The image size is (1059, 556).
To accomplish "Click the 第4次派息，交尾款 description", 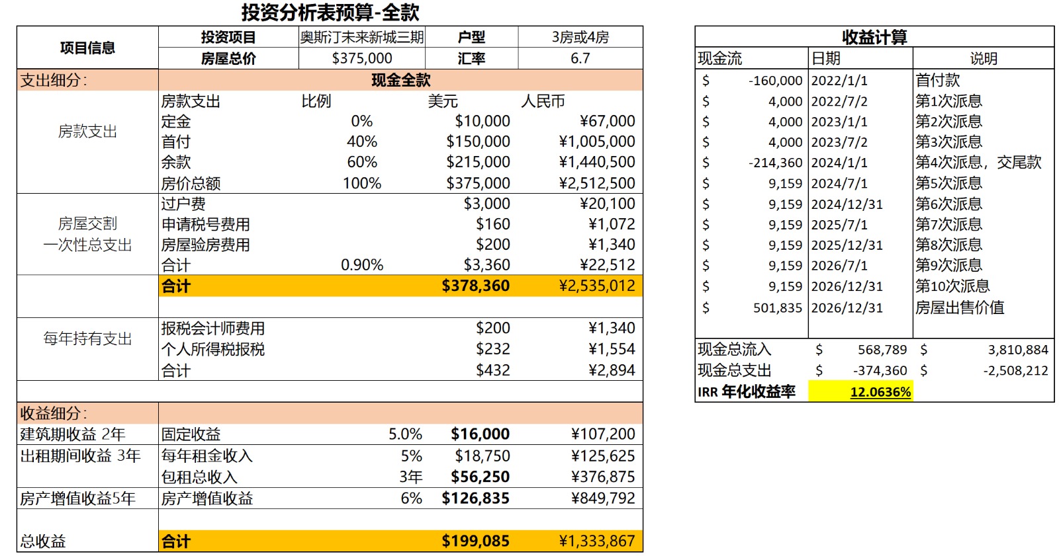I will click(x=978, y=163).
